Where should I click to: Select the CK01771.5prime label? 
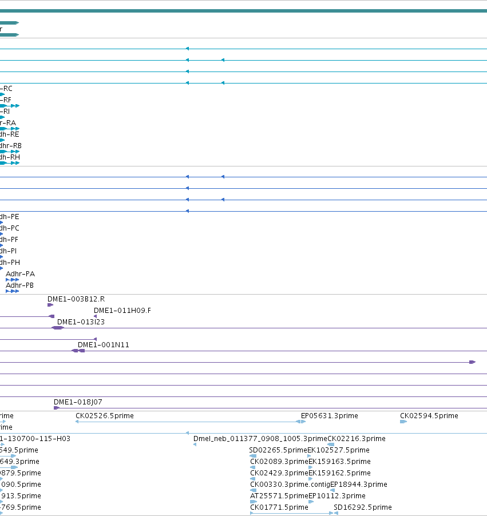pyautogui.click(x=279, y=507)
